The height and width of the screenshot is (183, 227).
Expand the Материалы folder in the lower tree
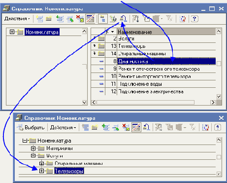(33, 148)
